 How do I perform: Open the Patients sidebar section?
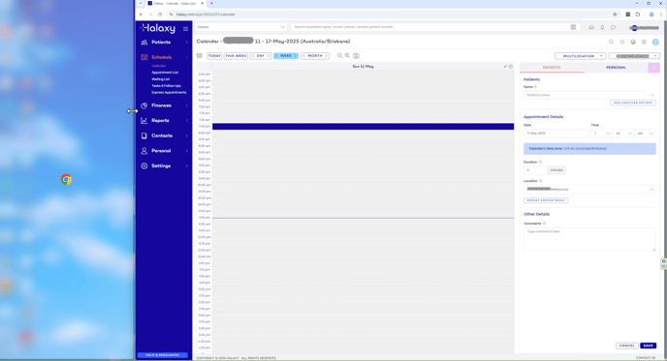click(x=161, y=42)
